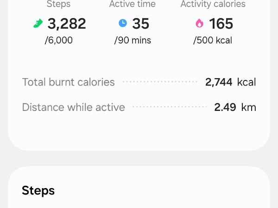Click the 2.49 distance value

coord(225,107)
